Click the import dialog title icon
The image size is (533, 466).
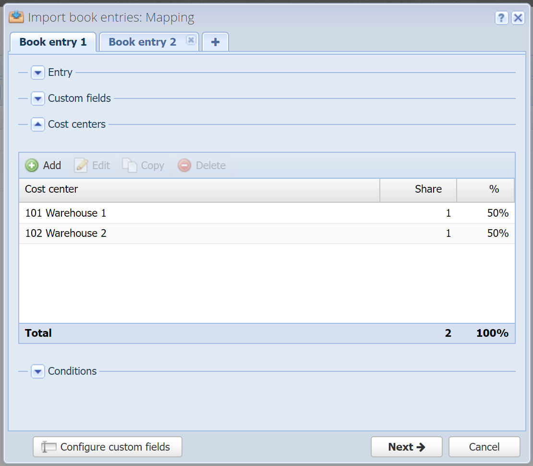16,17
